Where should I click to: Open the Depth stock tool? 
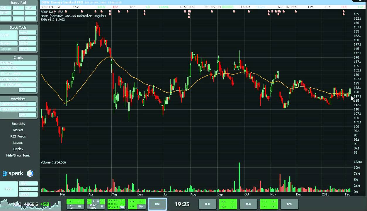(9, 35)
